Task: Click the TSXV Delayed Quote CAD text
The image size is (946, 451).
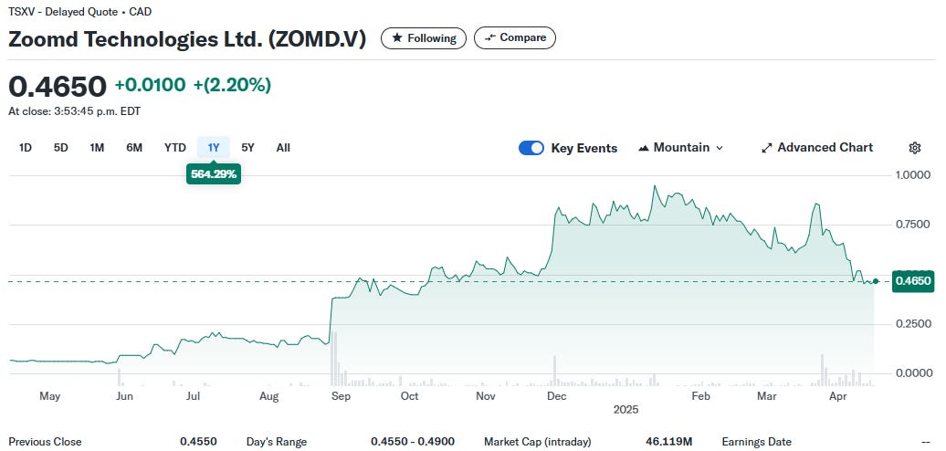Action: pos(80,12)
